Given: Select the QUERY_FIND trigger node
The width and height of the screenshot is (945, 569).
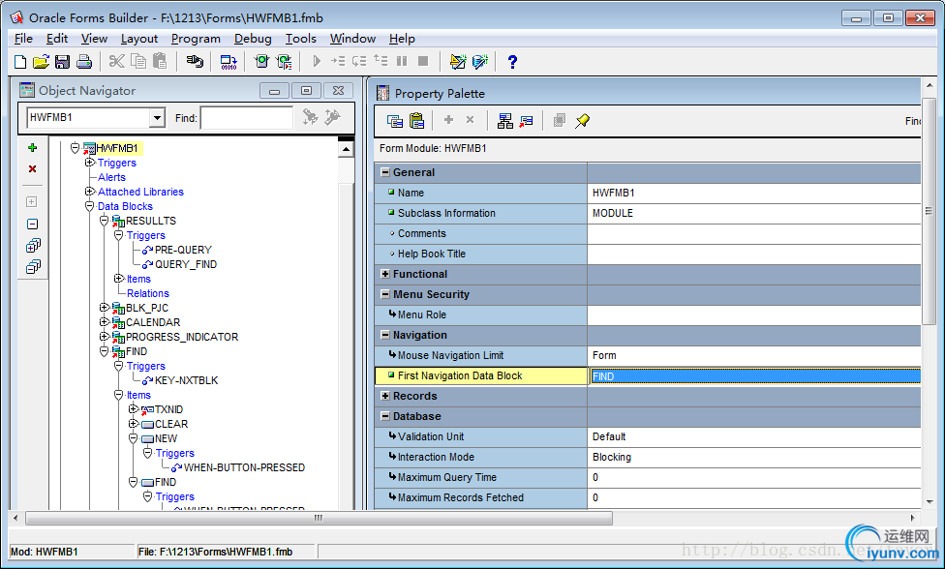Looking at the screenshot, I should pos(186,264).
